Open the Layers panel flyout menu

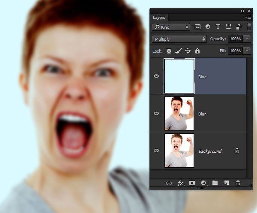(248, 17)
